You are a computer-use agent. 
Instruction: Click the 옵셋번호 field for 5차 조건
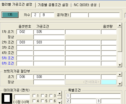pos(25,58)
